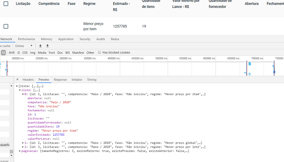This screenshot has width=284, height=162.
Task: Click the scrollbar down arrow in request list
Action: 12,155
